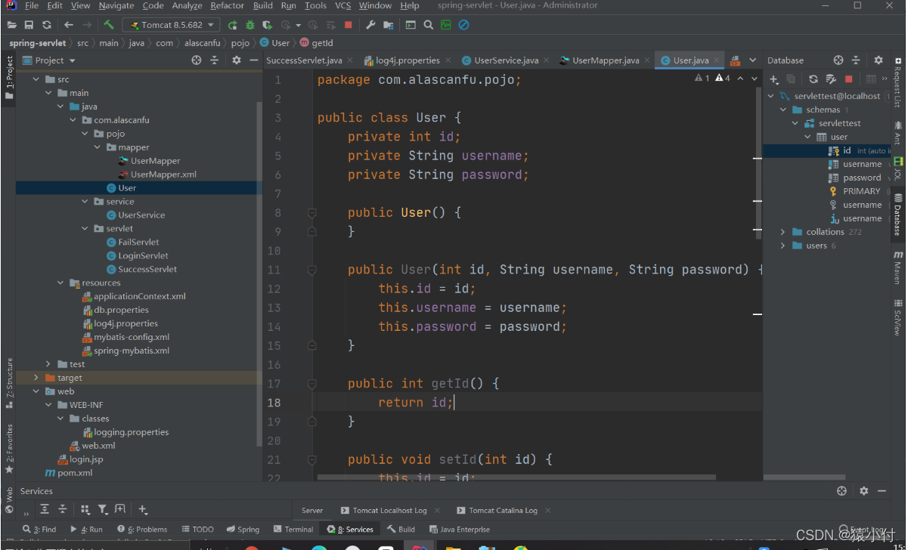Expand the target folder

(36, 378)
